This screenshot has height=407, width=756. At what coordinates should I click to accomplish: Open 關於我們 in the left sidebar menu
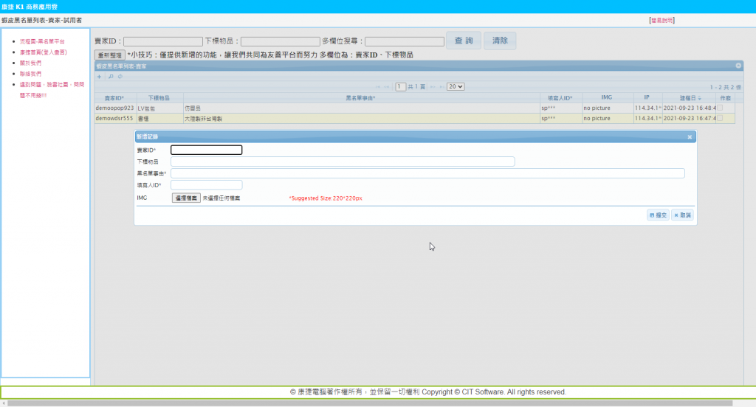click(30, 63)
